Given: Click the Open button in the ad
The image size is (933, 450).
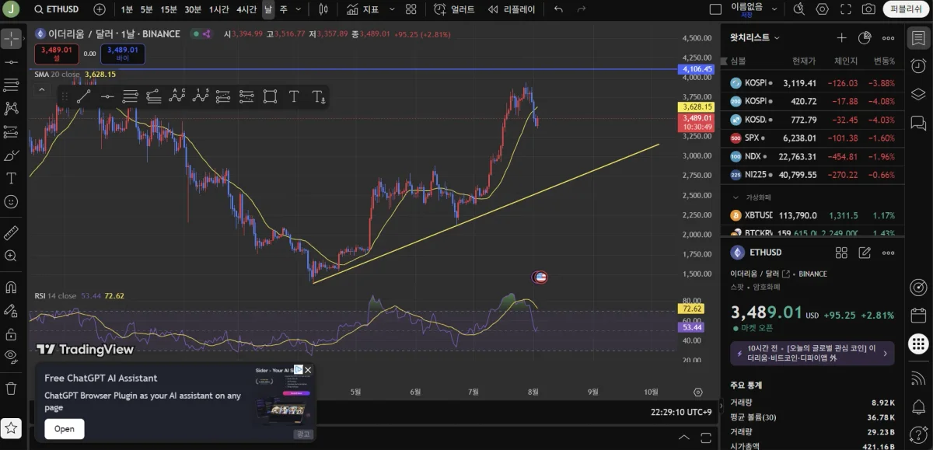Looking at the screenshot, I should 65,429.
